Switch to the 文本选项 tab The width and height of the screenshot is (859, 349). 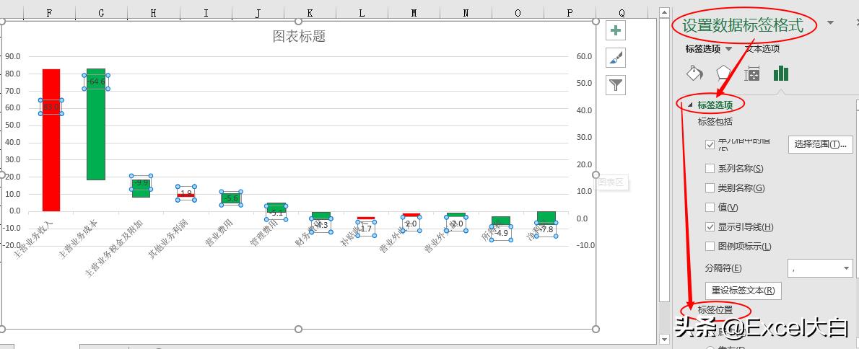tap(762, 49)
